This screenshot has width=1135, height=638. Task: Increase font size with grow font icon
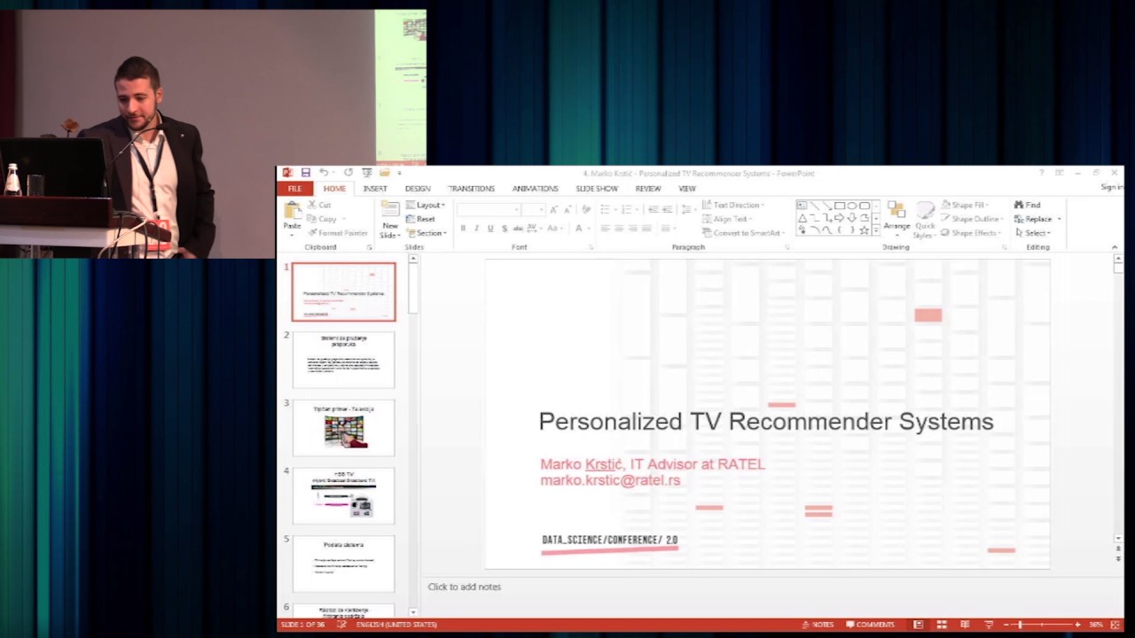click(x=554, y=210)
